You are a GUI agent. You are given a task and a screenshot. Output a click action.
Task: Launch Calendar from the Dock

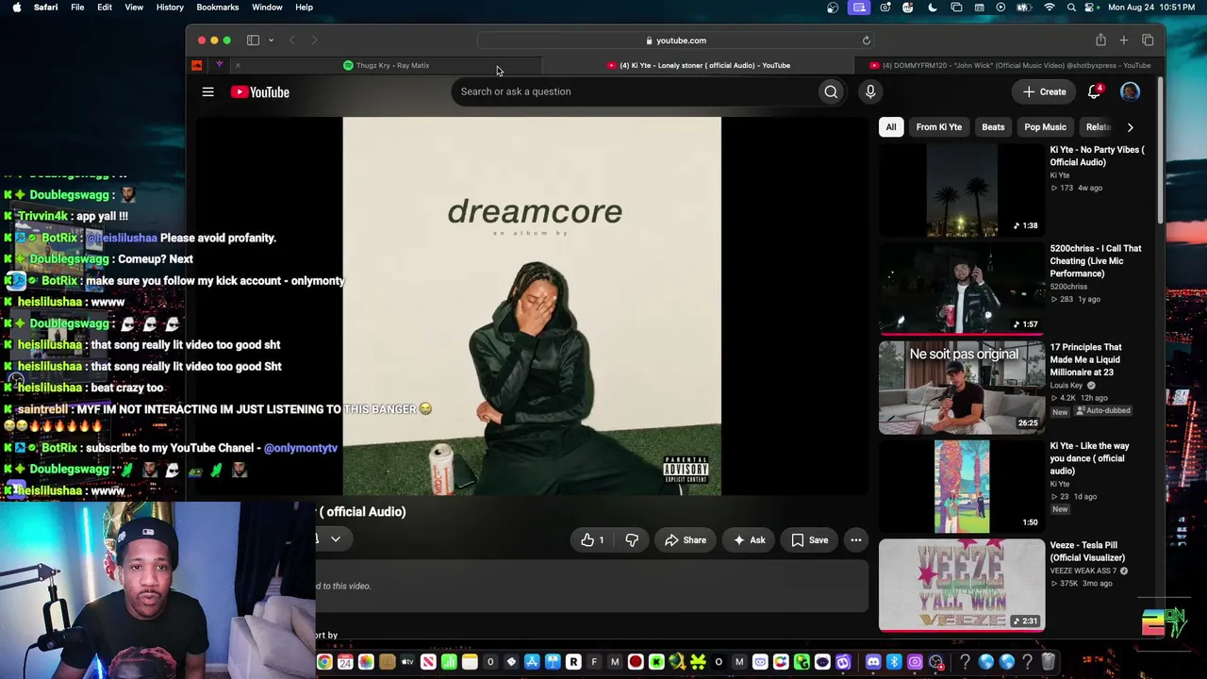click(x=345, y=662)
